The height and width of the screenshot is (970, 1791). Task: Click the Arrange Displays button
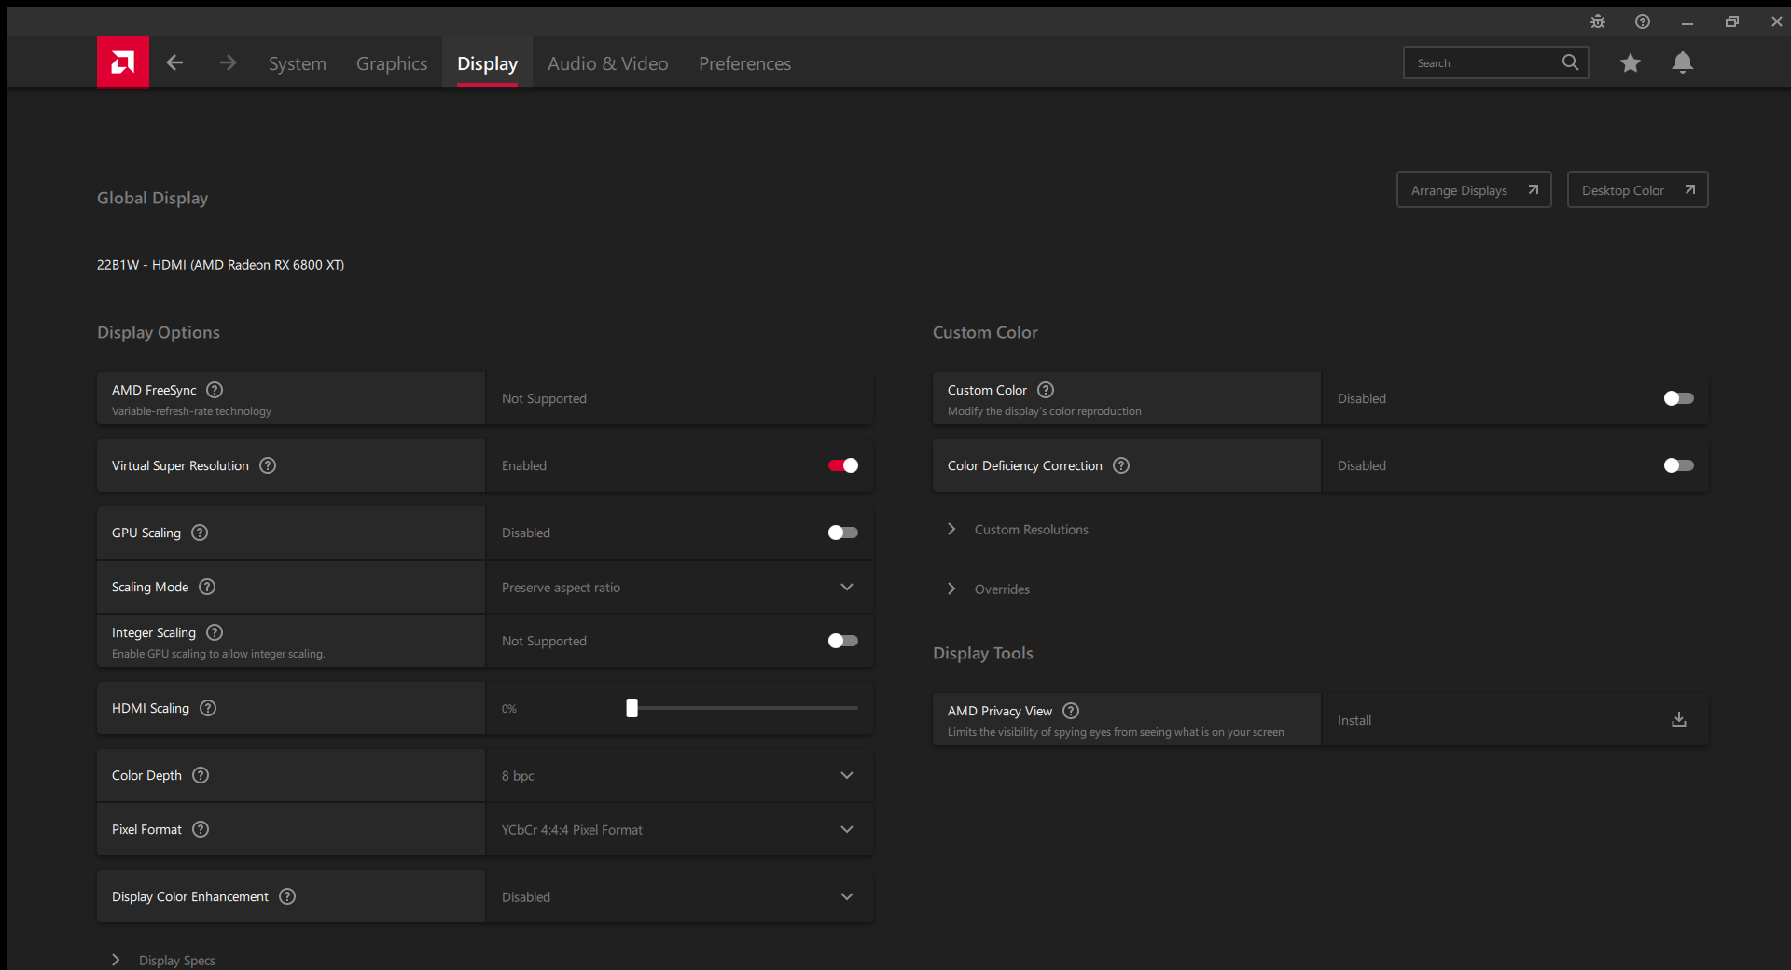[x=1473, y=190]
